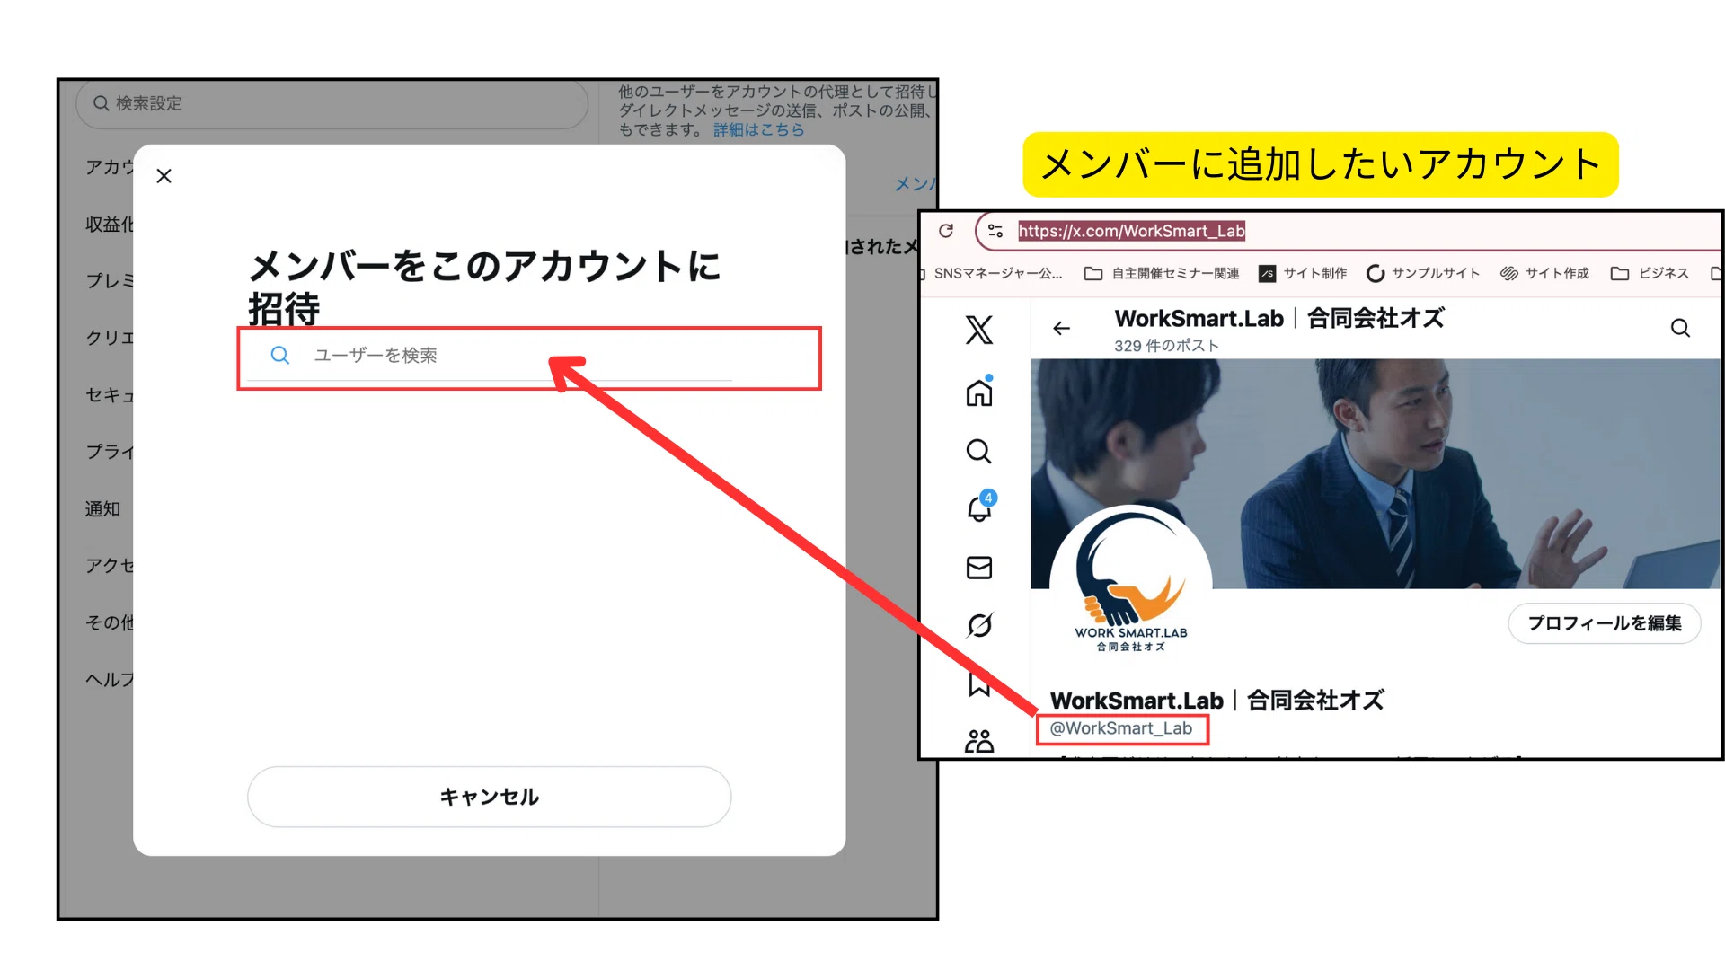Image resolution: width=1725 pixels, height=970 pixels.
Task: Click the @WorkSmart_Lab handle text
Action: (x=1121, y=728)
